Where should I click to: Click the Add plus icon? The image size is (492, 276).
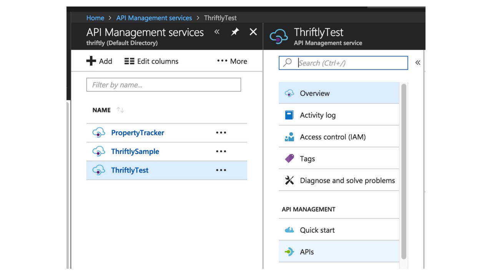click(x=91, y=61)
